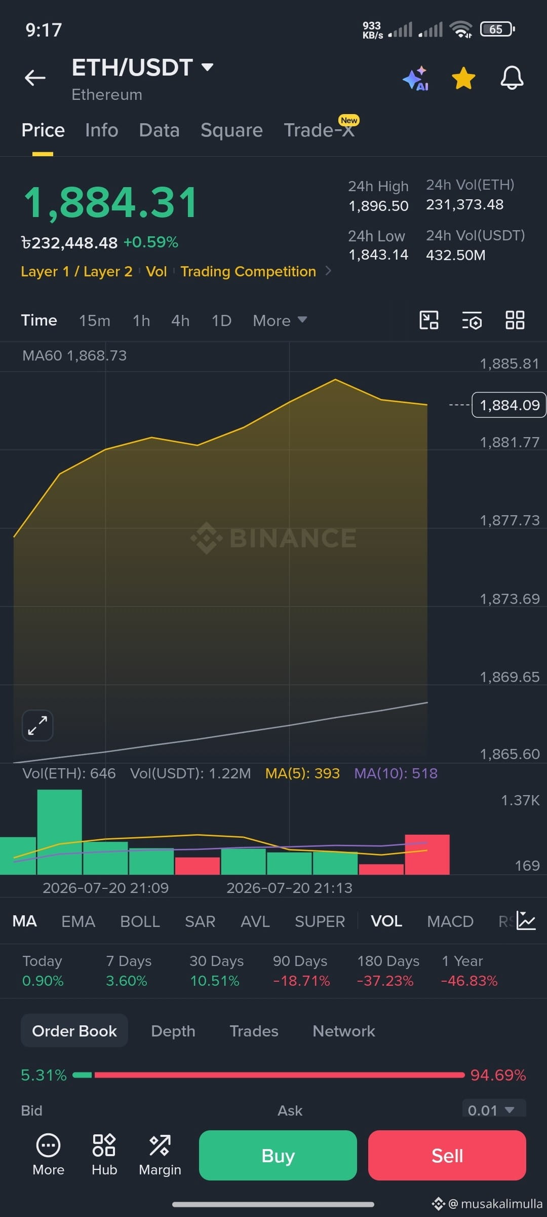
Task: Tap the MA60 1,868.73 label
Action: [74, 355]
